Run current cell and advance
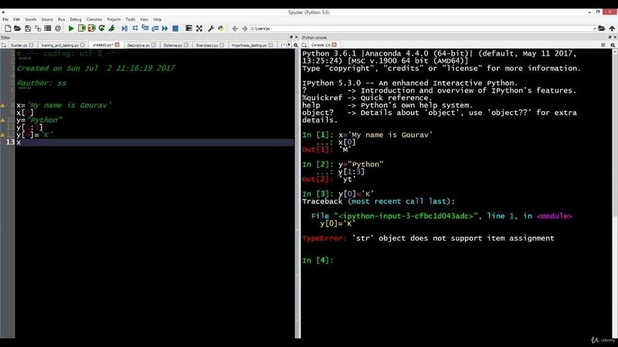 point(91,29)
